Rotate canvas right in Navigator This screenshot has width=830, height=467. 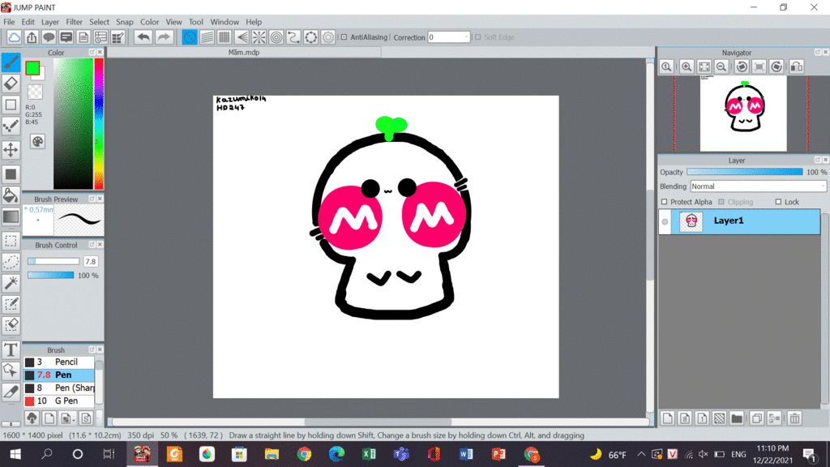(777, 66)
